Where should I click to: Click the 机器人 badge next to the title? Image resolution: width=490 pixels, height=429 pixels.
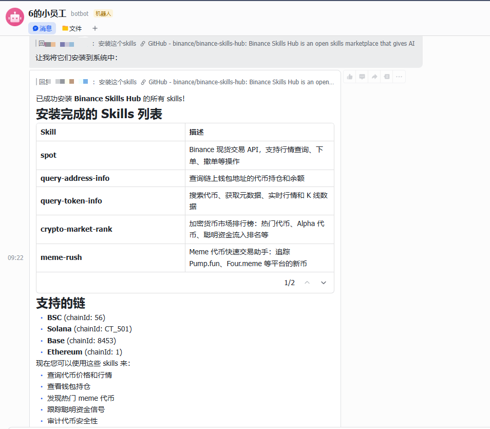103,14
